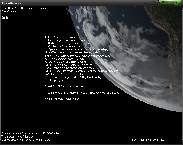Click 'SHIFT + Home/End' source body line
This screenshot has width=183, height=145.
tap(78, 56)
